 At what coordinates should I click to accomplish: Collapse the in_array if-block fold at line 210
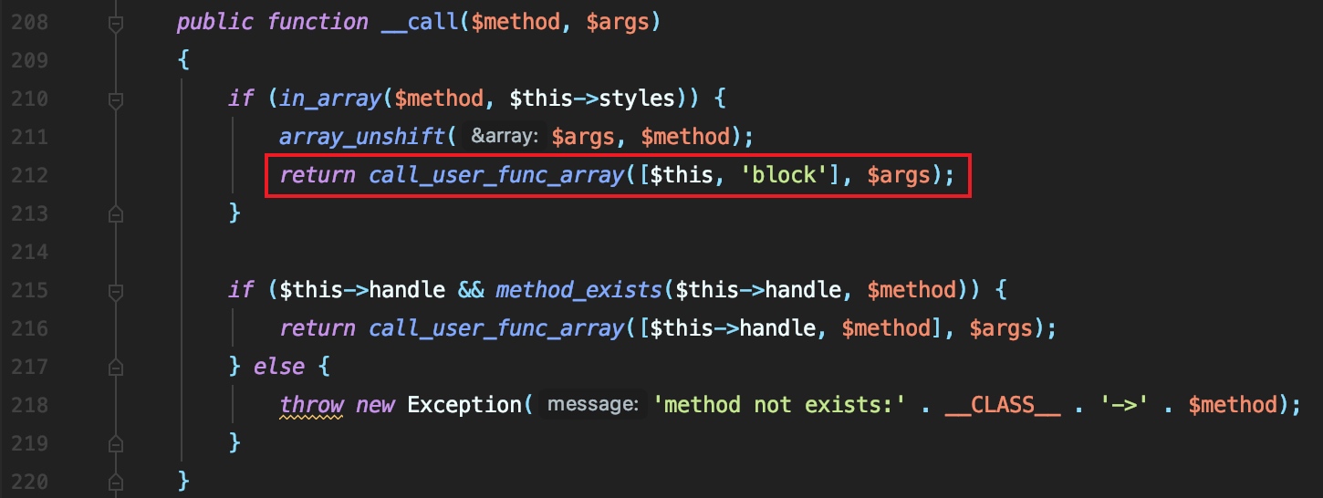point(115,99)
